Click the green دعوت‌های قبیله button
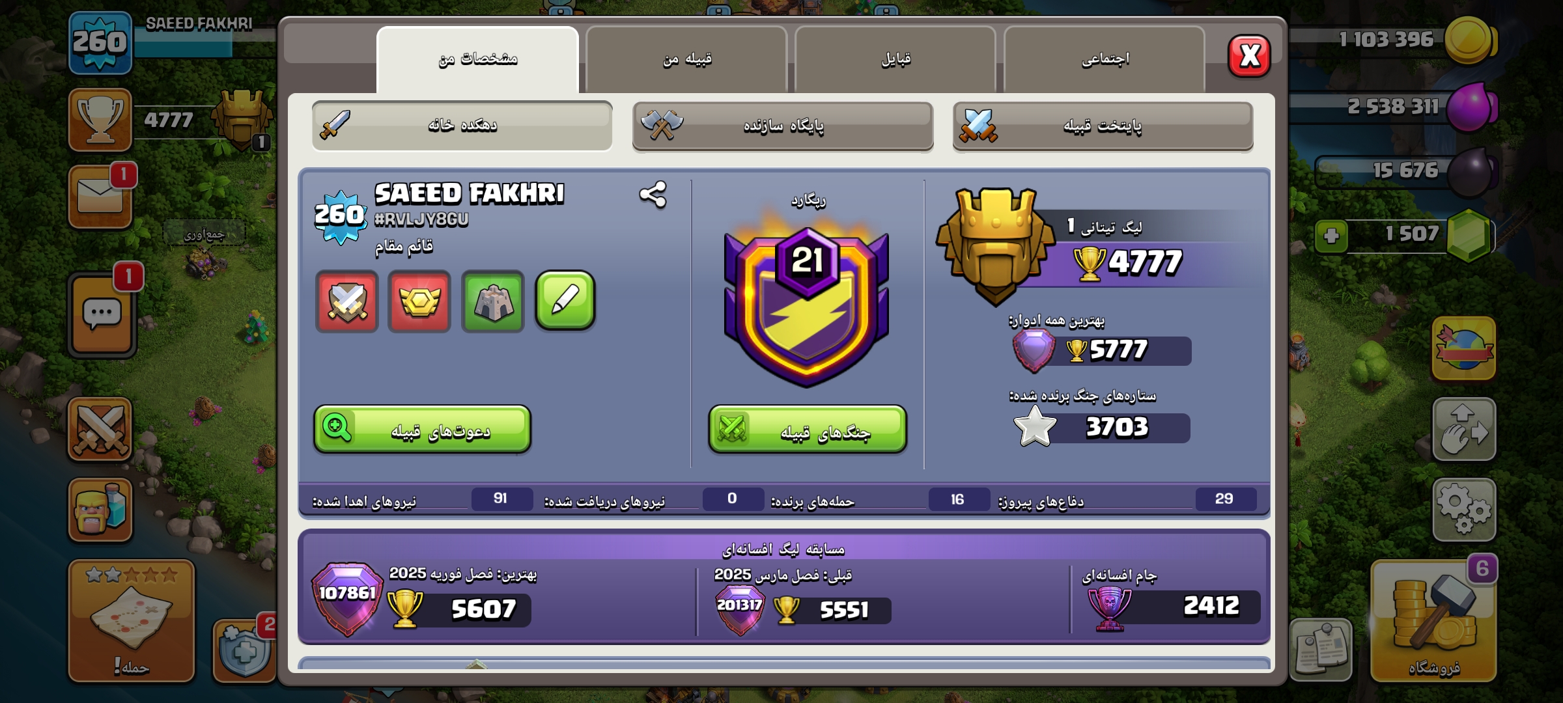 pos(422,430)
